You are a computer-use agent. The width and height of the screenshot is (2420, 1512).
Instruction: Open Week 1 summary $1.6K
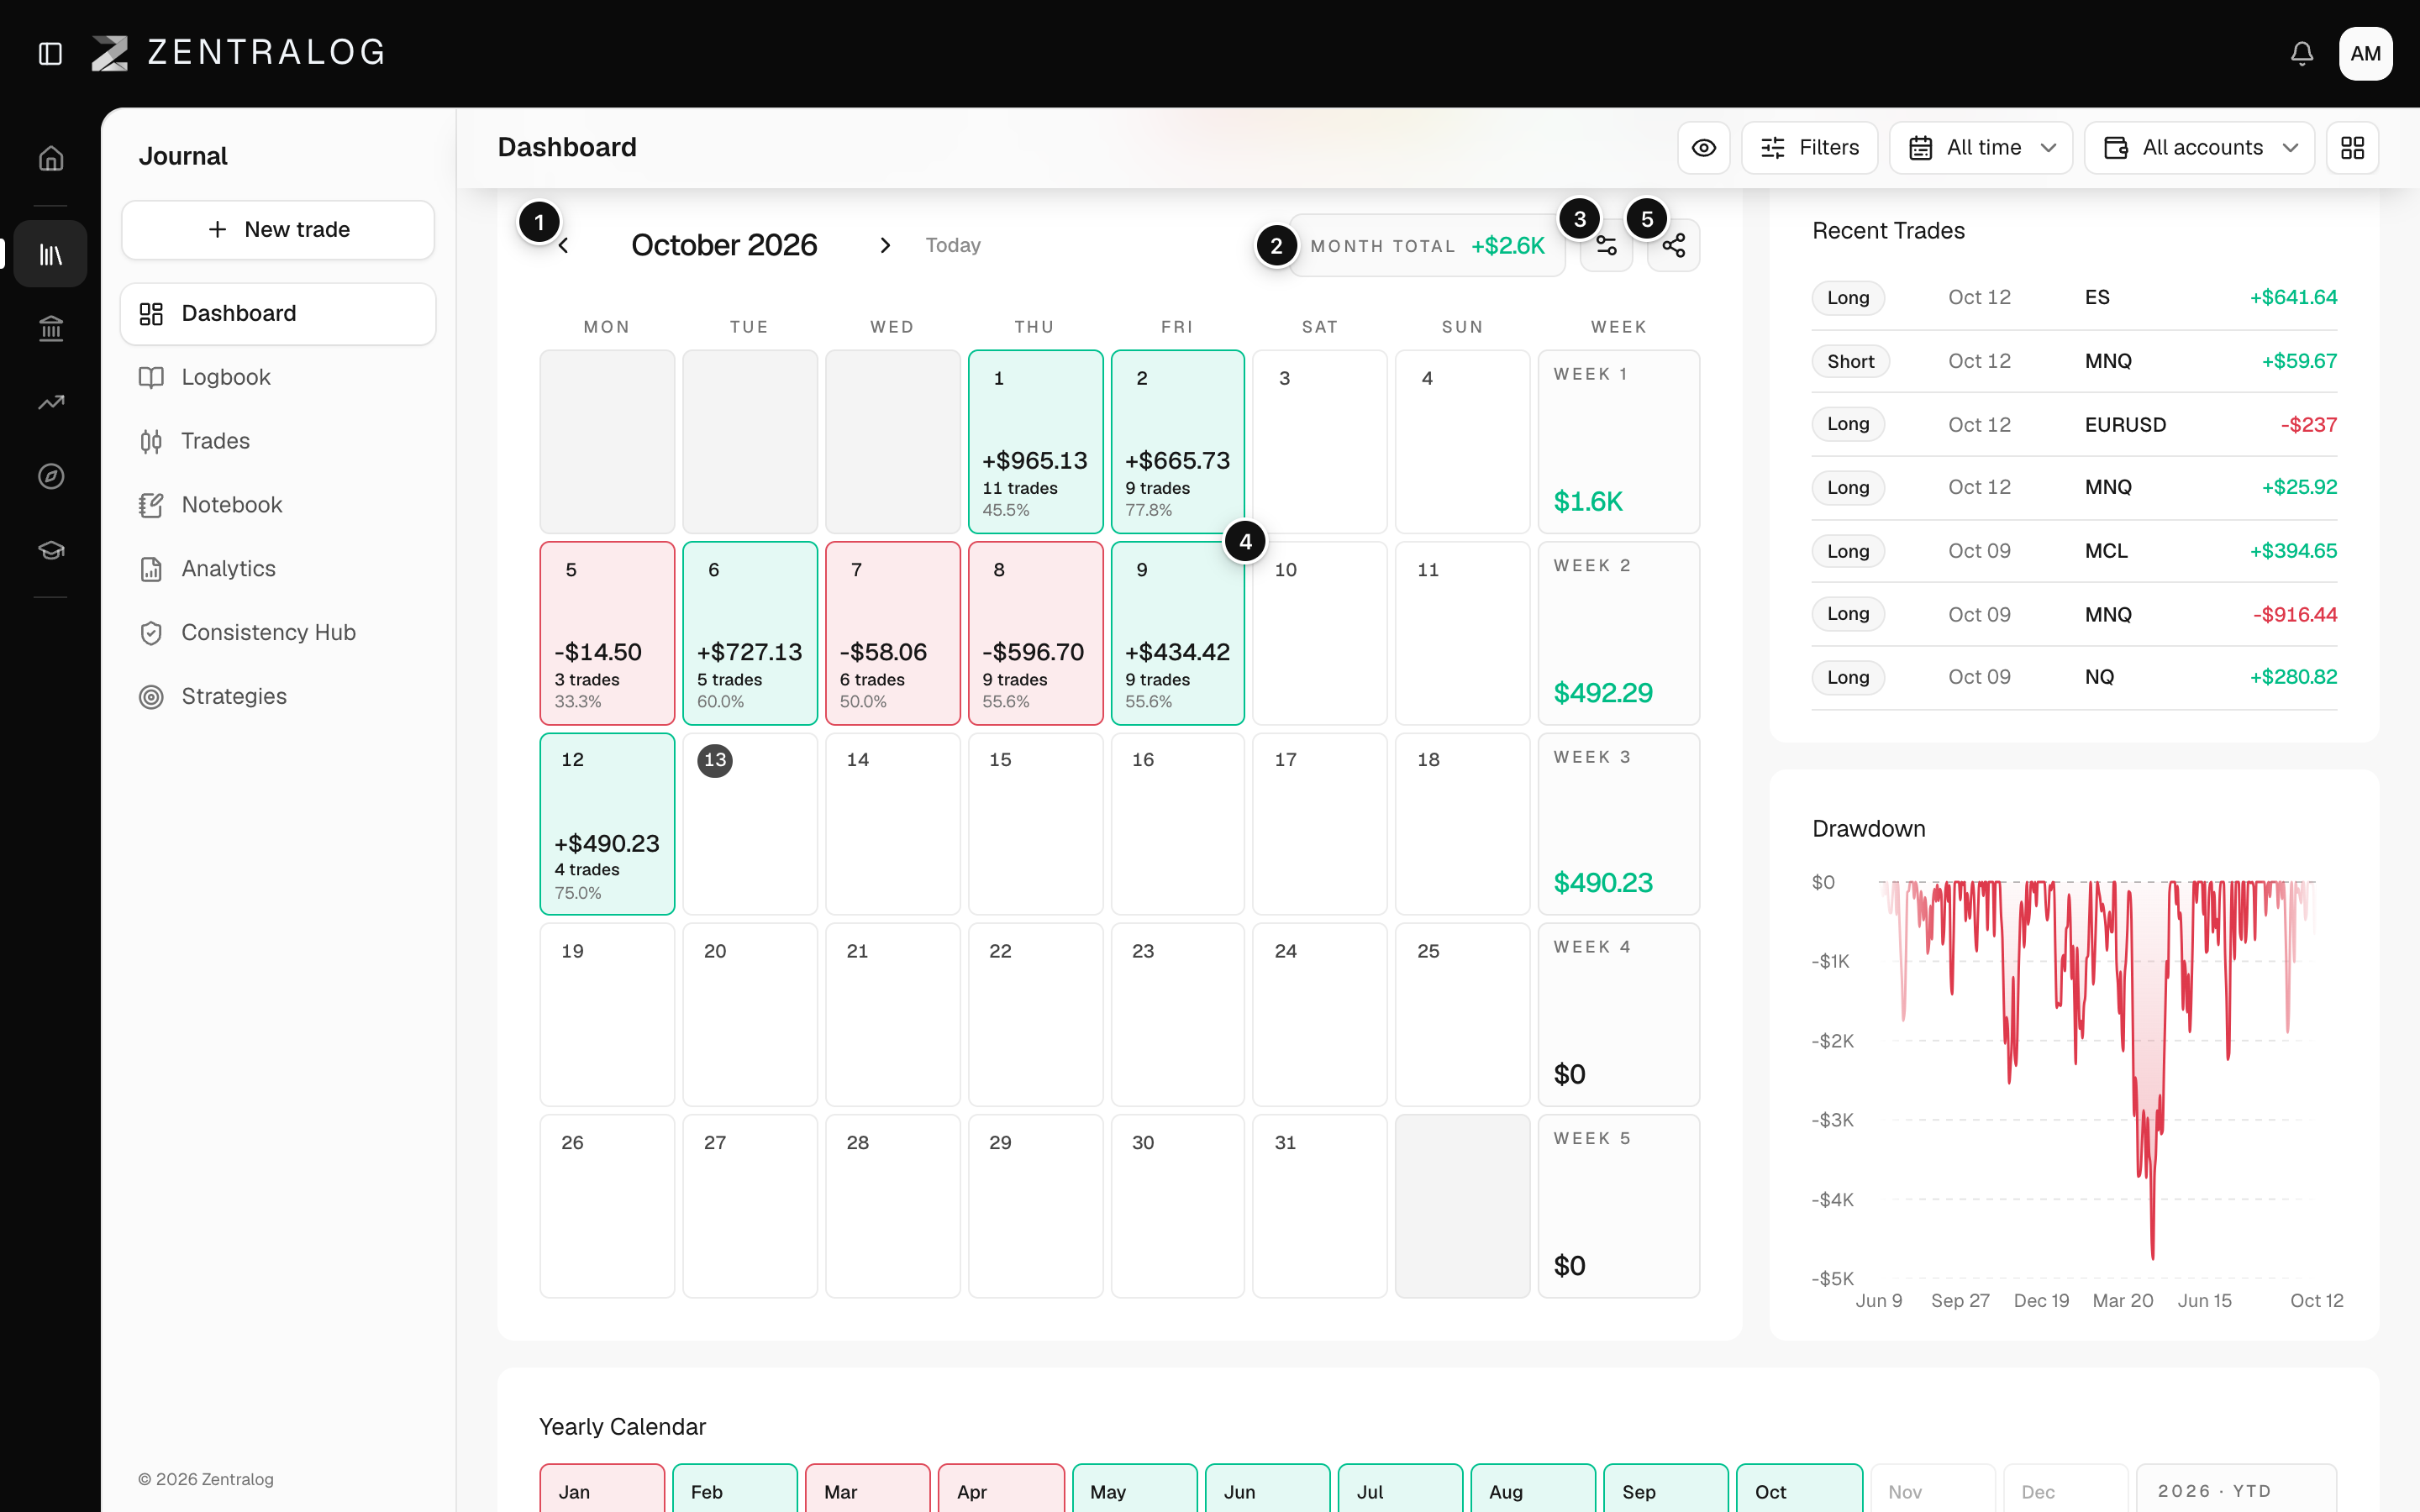pos(1619,442)
